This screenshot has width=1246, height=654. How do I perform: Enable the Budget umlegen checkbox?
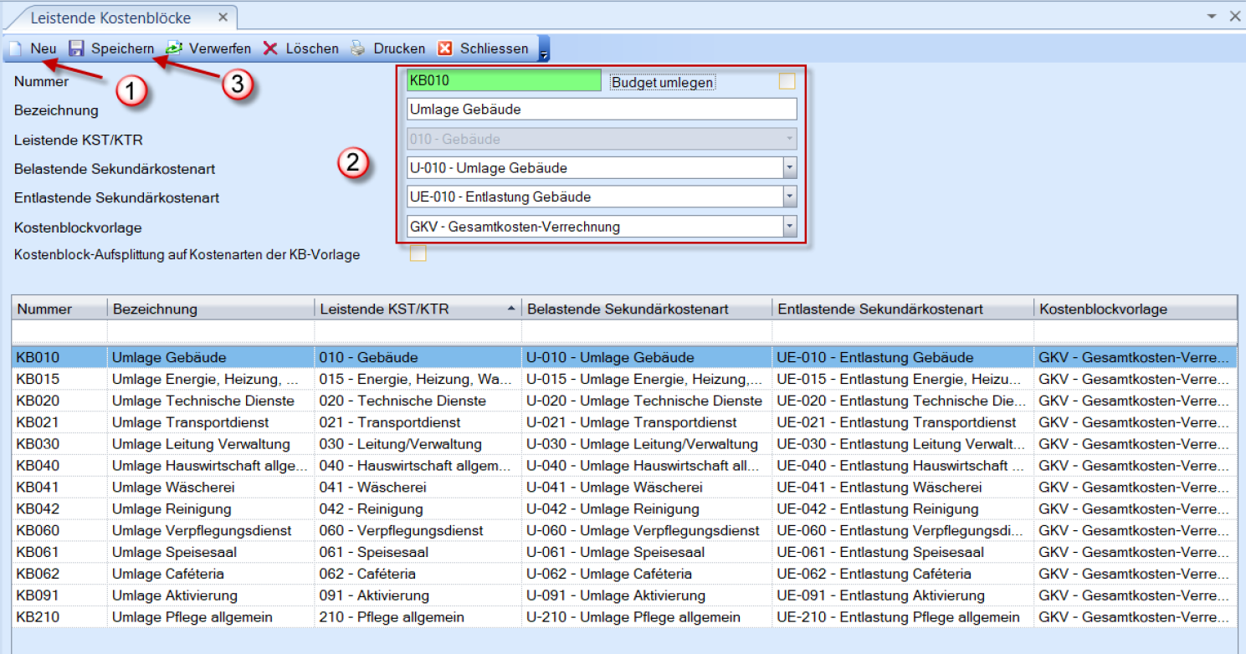coord(787,81)
